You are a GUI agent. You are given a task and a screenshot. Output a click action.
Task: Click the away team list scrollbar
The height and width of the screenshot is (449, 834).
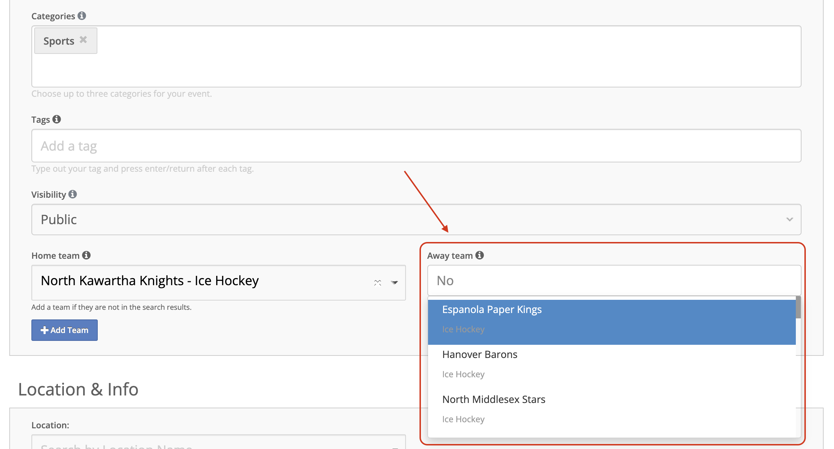(798, 307)
